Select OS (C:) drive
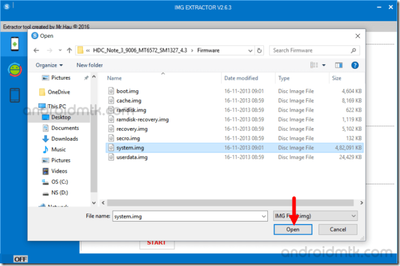The image size is (400, 266). (60, 182)
